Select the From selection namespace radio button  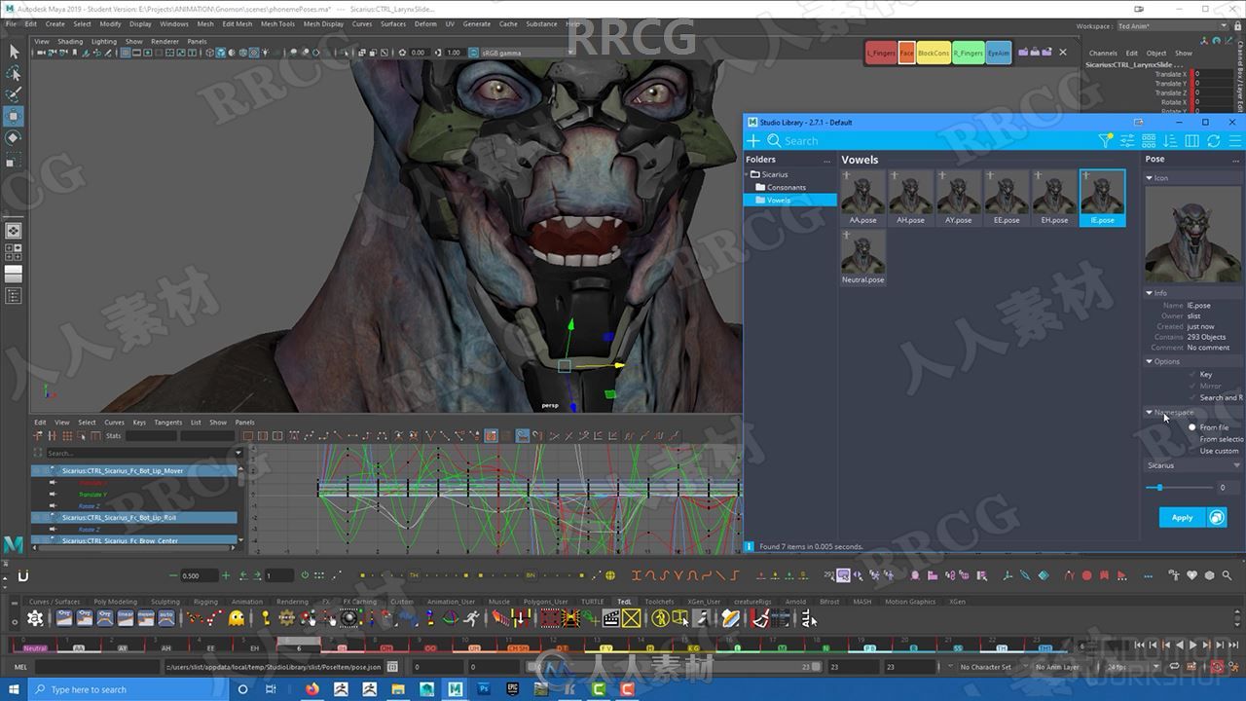(1192, 439)
